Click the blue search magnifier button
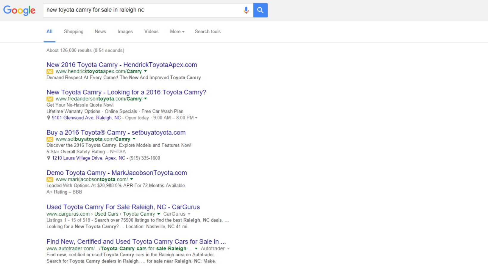This screenshot has height=270, width=488. [261, 10]
